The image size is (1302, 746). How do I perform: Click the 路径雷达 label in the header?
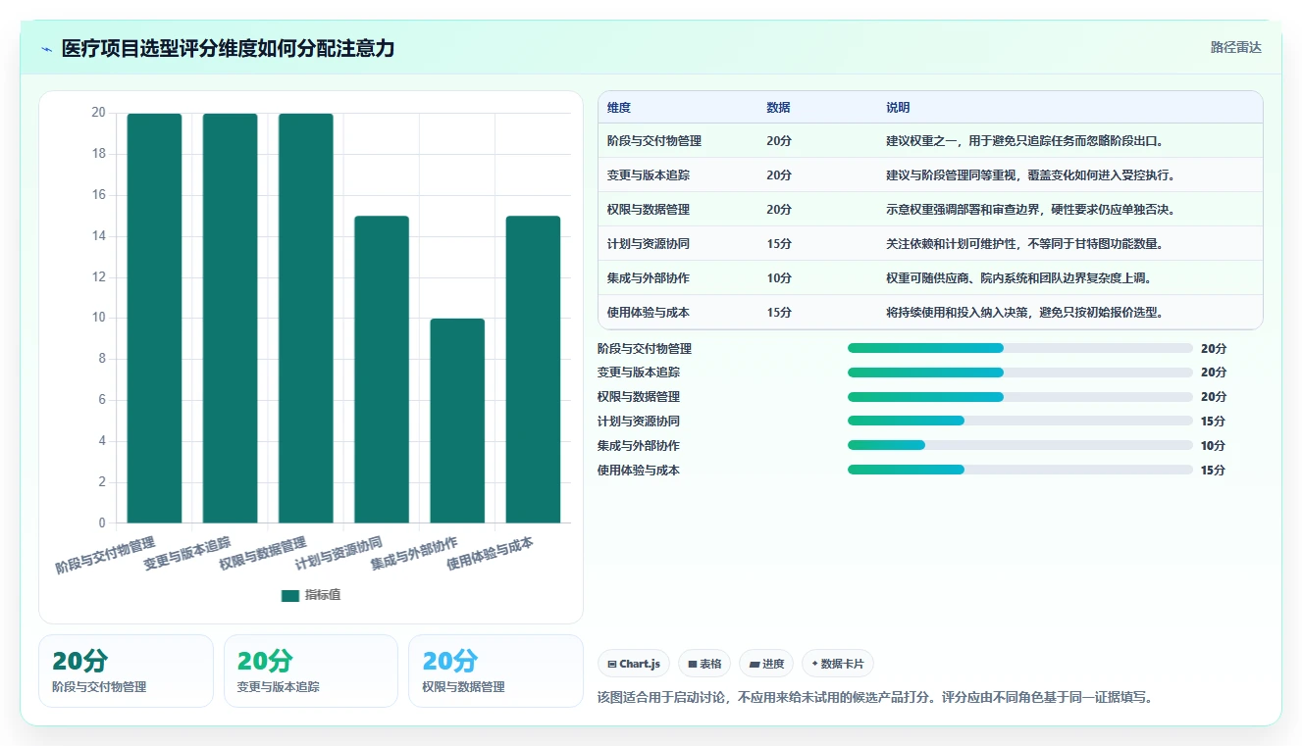[1235, 47]
